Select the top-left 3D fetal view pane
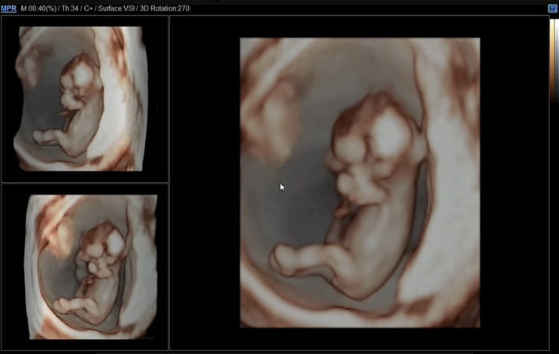 [x=84, y=98]
